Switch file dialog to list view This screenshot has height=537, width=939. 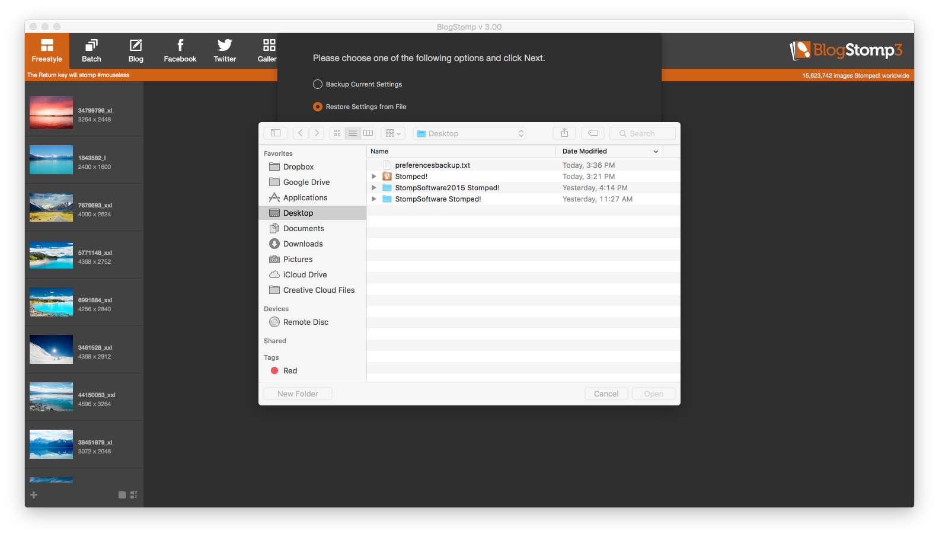coord(353,133)
